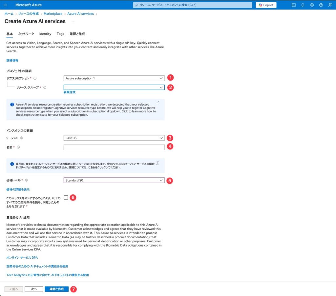Click the 次へ button
This screenshot has height=296, width=336.
[34, 289]
